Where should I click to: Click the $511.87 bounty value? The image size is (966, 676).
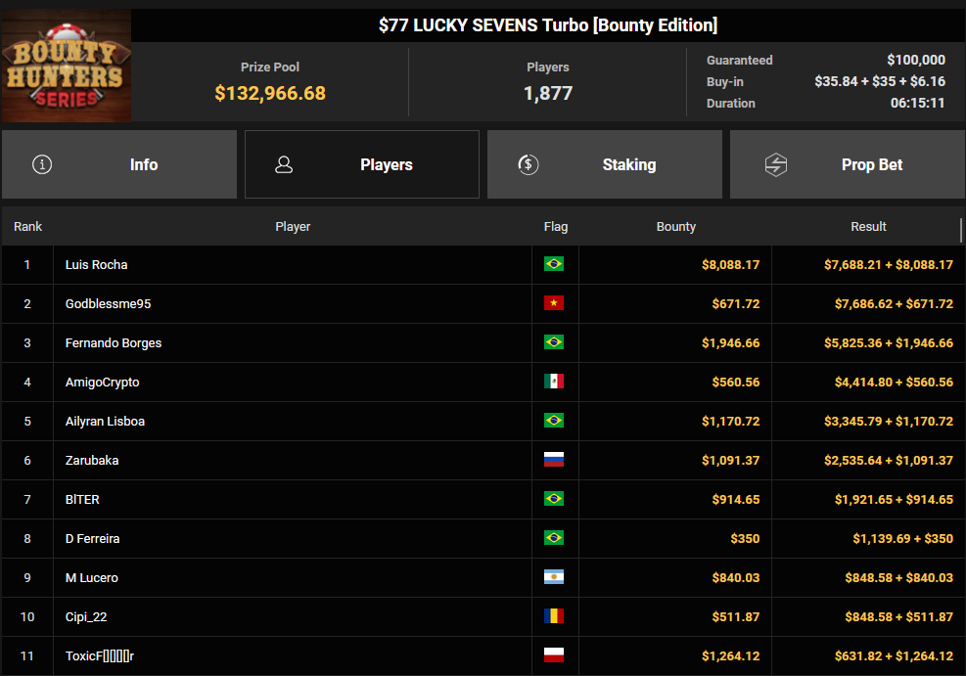pos(736,617)
